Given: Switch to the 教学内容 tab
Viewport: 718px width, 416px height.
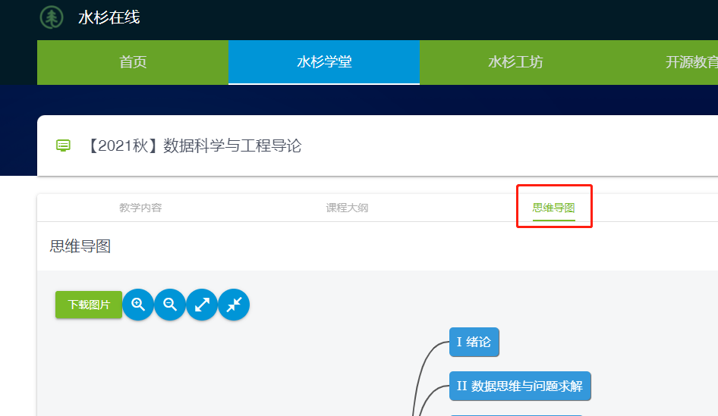Looking at the screenshot, I should coord(140,208).
